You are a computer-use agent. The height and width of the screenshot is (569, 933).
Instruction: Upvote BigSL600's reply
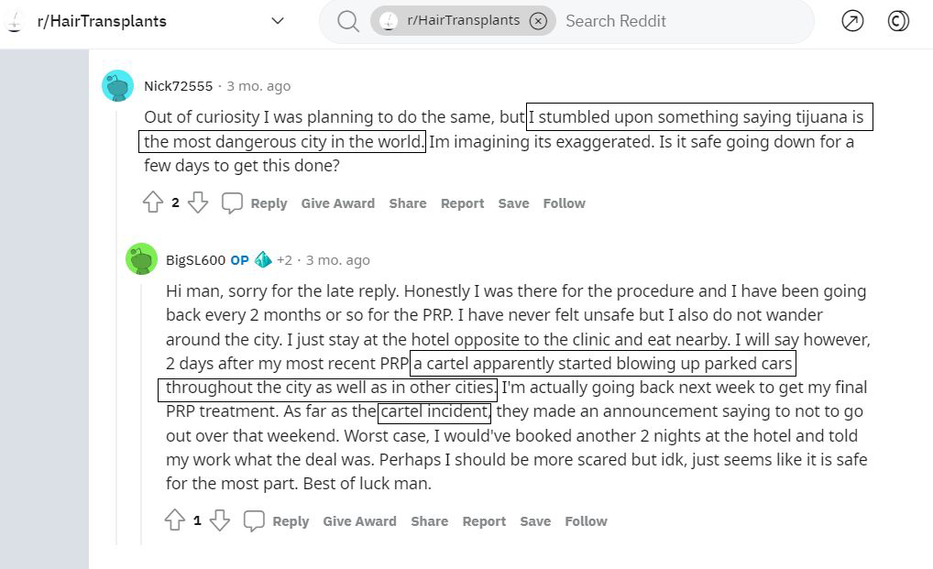[175, 521]
